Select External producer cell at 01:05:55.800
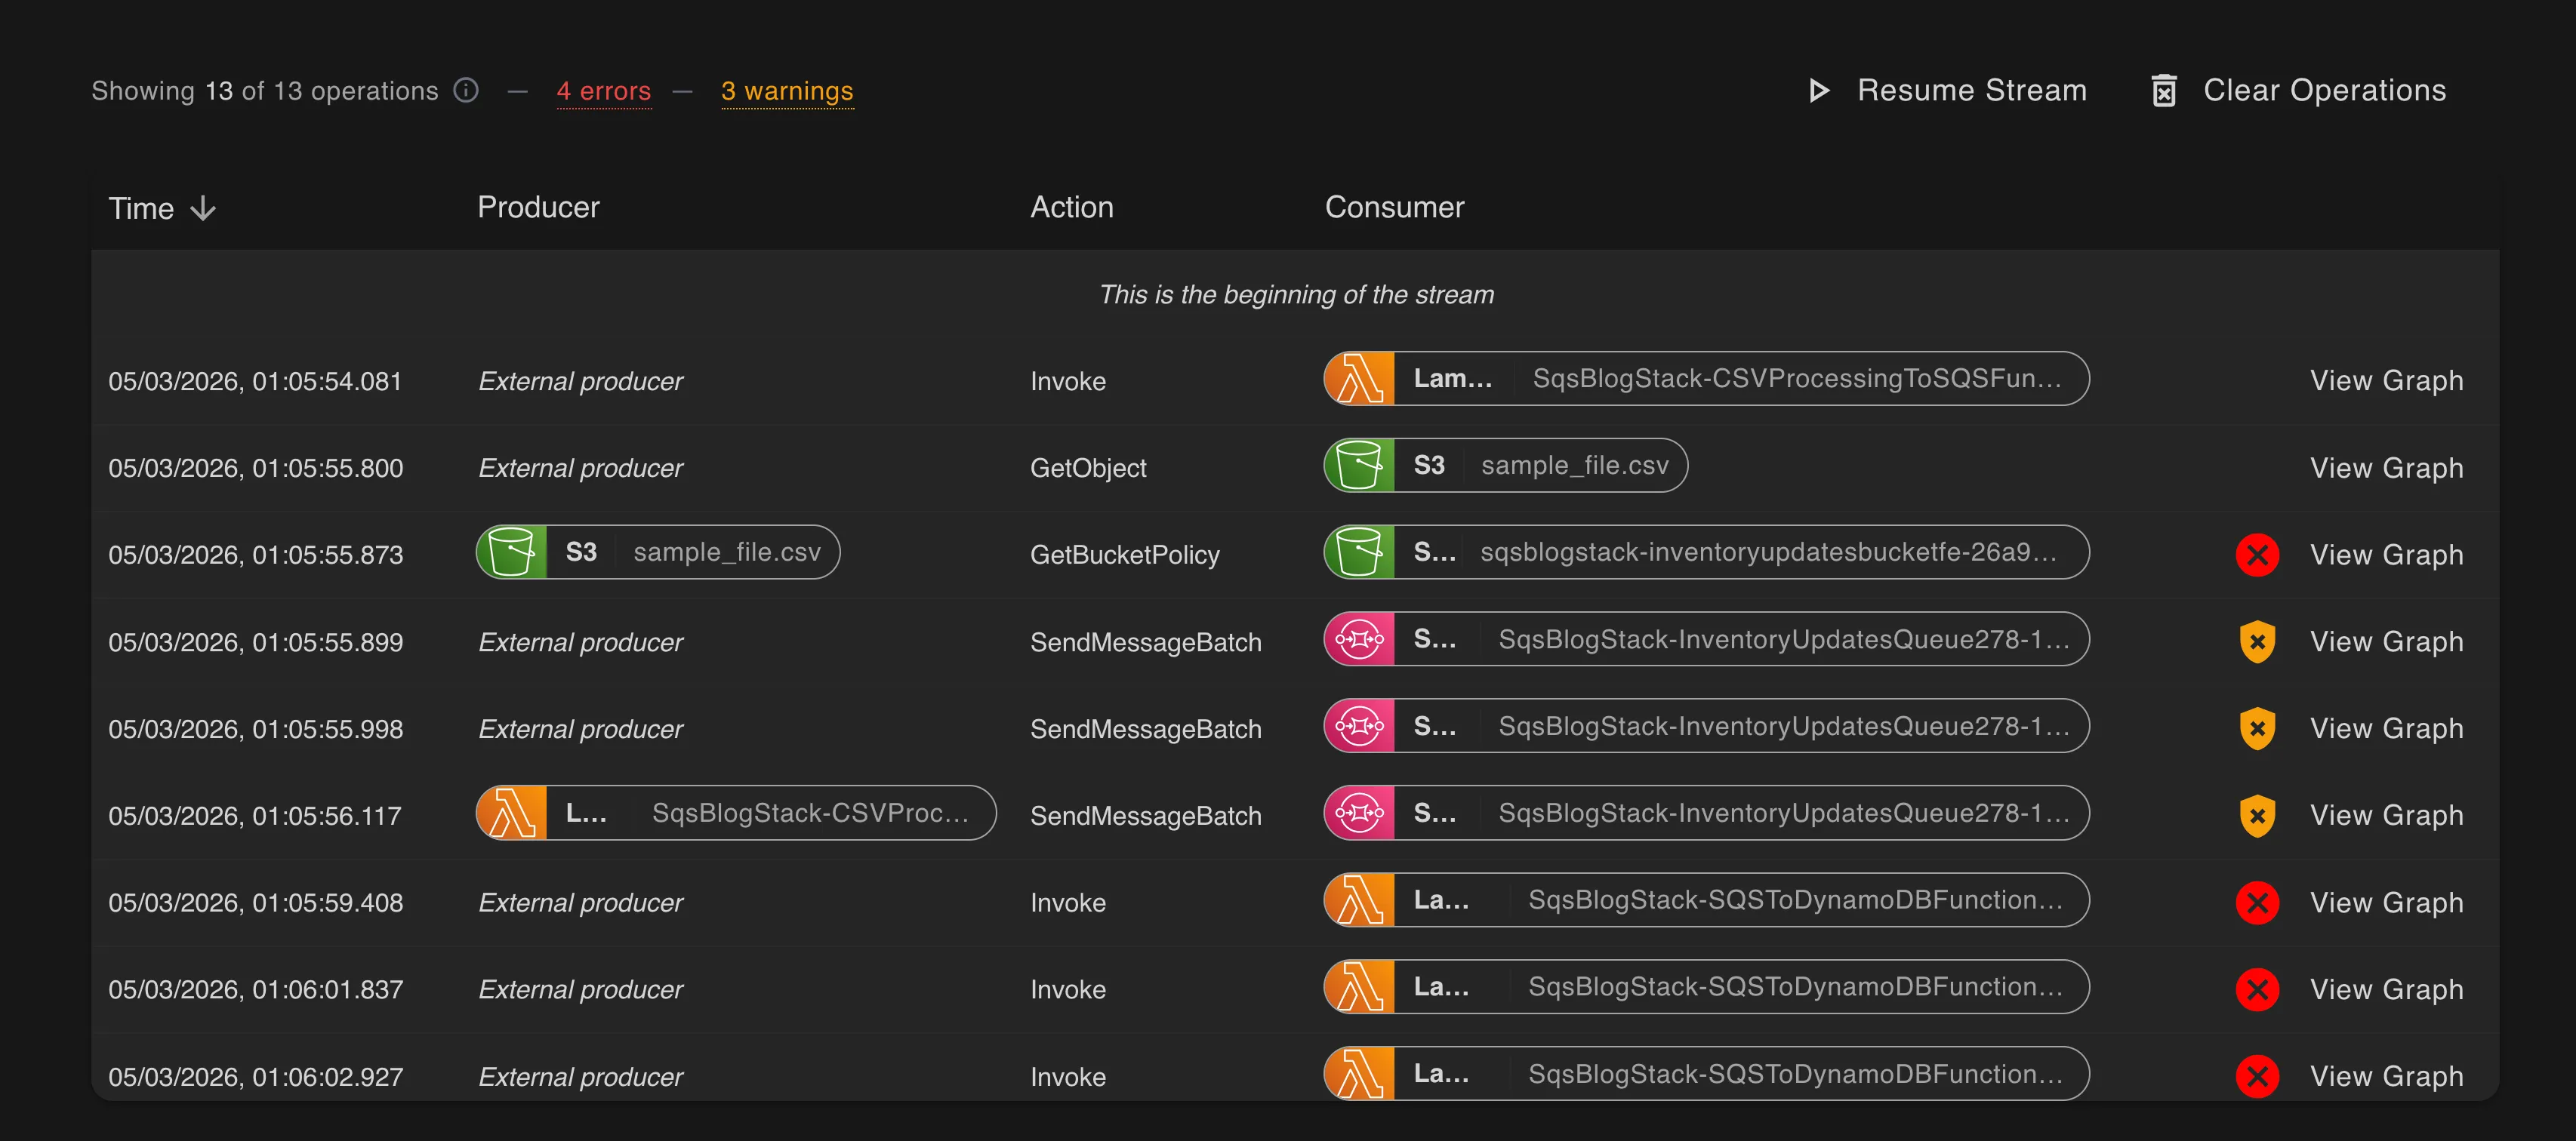Viewport: 2576px width, 1141px height. tap(580, 469)
